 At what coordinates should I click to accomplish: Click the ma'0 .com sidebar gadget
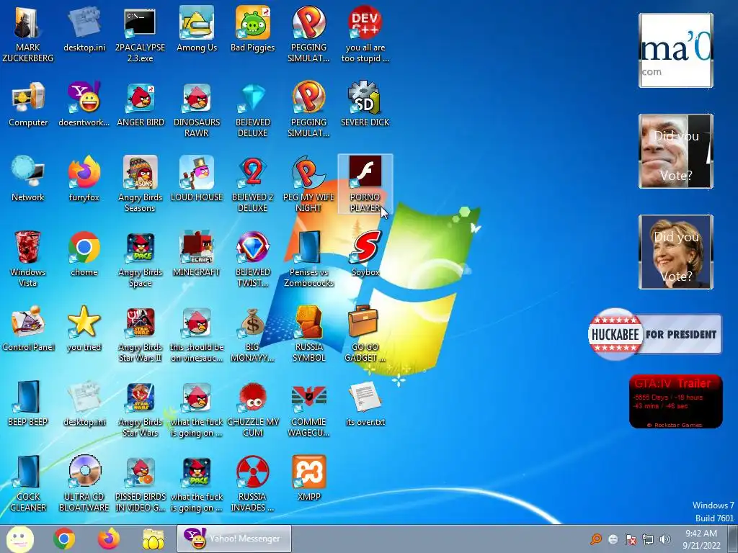[x=676, y=50]
